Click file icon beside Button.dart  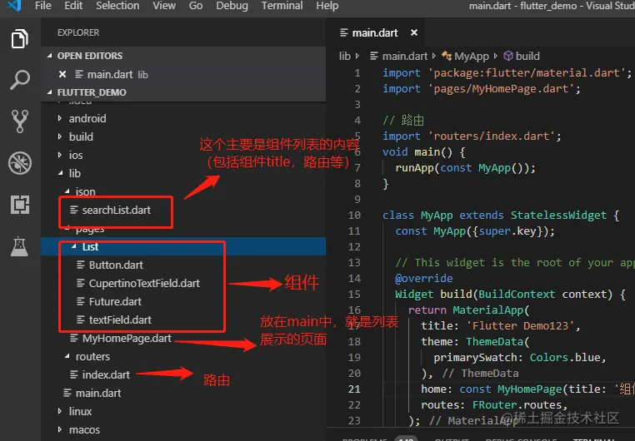click(x=81, y=265)
